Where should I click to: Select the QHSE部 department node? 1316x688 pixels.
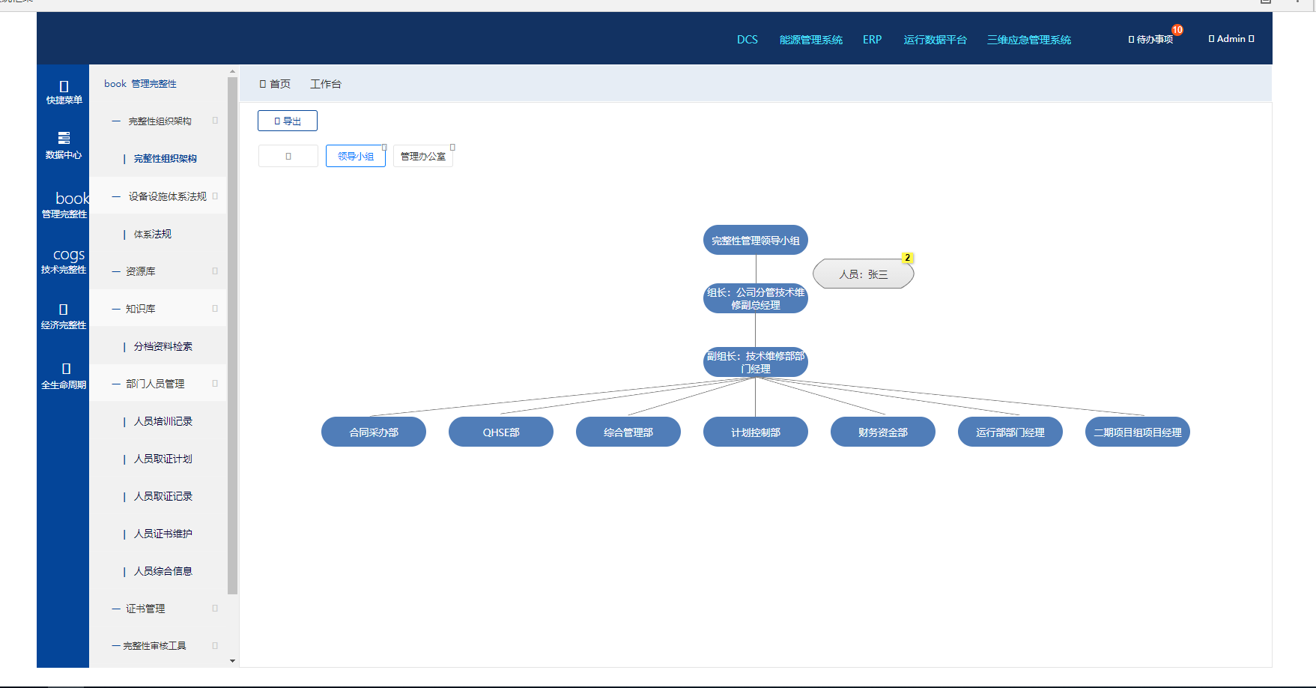coord(501,432)
